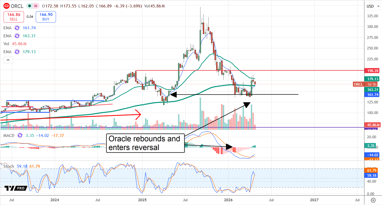The height and width of the screenshot is (206, 382).
Task: Click the 45.86M volume axis label
Action: click(372, 125)
